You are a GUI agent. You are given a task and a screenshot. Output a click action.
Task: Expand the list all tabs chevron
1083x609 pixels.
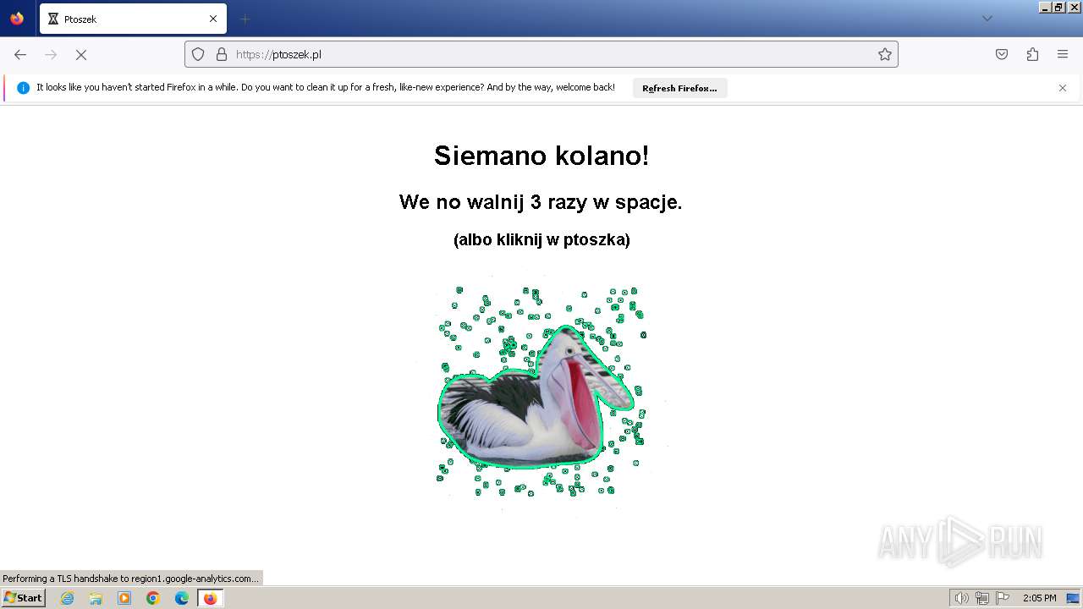pos(987,19)
